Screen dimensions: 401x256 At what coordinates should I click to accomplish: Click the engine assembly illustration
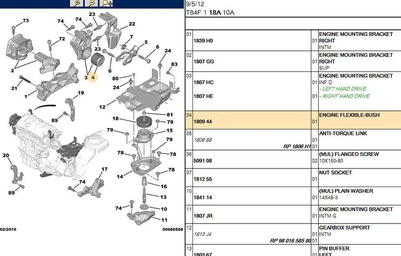[59, 145]
